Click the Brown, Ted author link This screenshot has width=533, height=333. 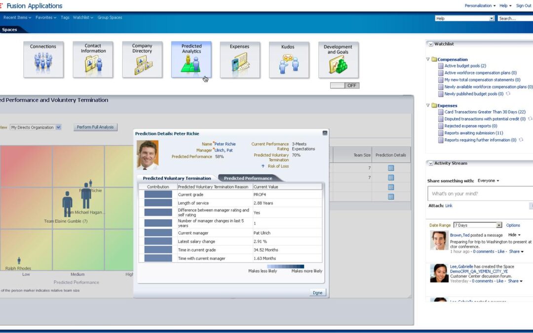[459, 235]
